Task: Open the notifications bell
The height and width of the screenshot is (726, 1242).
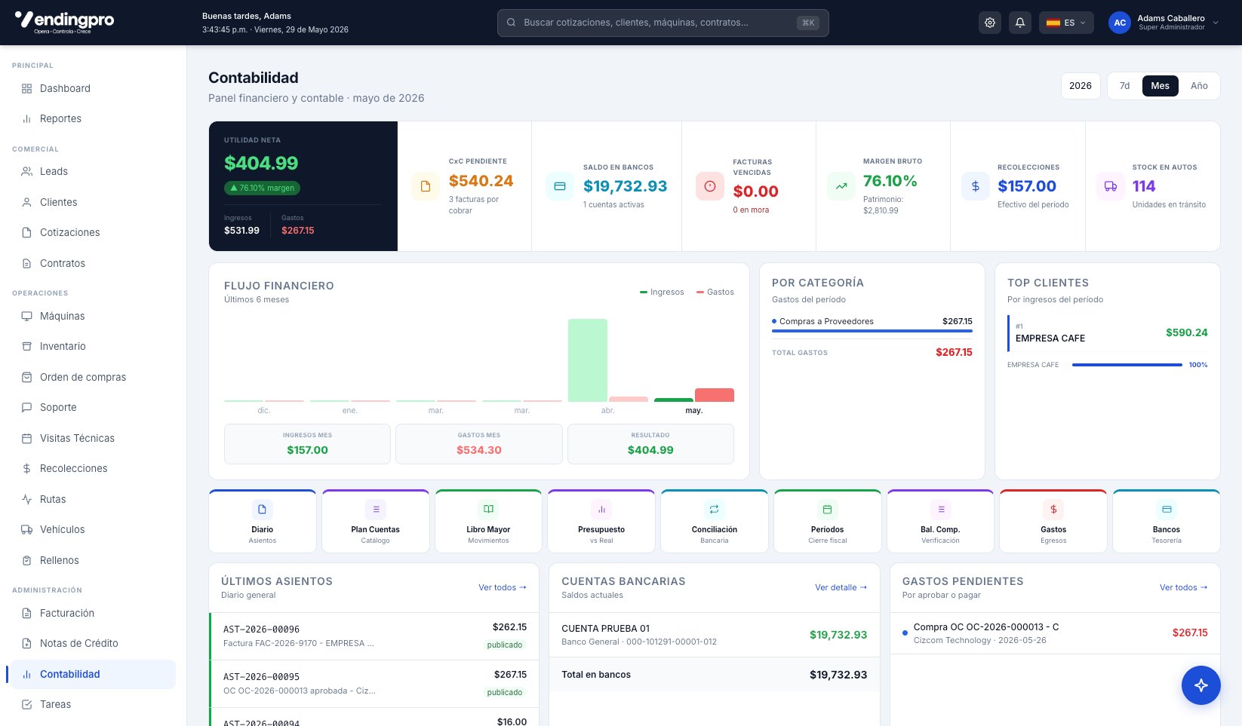Action: coord(1020,23)
